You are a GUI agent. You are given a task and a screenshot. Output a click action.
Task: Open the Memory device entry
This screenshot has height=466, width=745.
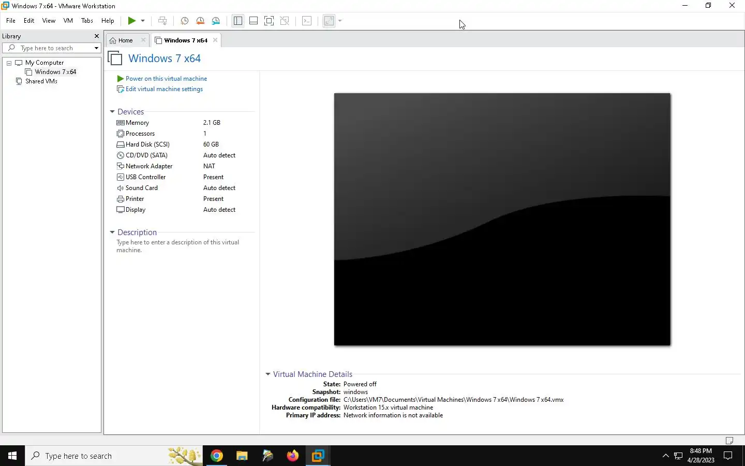coord(137,123)
